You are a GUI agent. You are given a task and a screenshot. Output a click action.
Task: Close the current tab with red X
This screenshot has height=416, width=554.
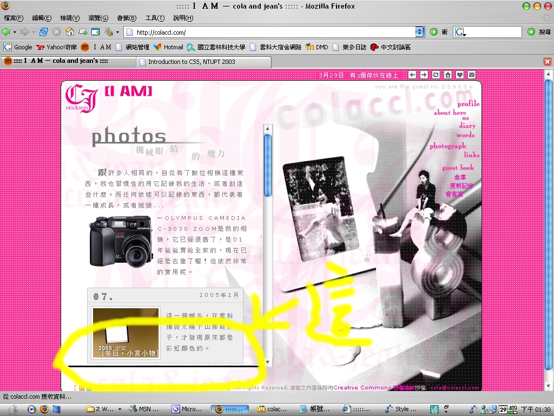[x=548, y=62]
